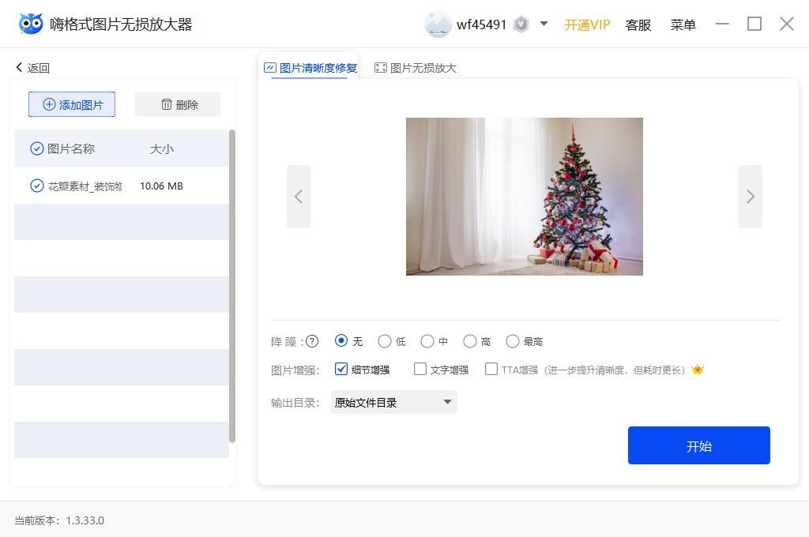Image resolution: width=809 pixels, height=537 pixels.
Task: Select the 最高 noise reduction radio
Action: pyautogui.click(x=512, y=341)
